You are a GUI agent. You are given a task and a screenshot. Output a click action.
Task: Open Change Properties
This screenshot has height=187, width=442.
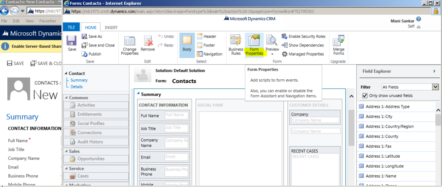click(x=129, y=46)
